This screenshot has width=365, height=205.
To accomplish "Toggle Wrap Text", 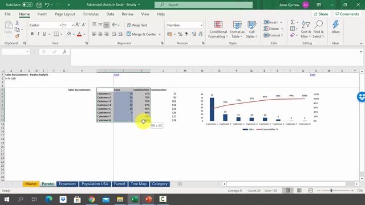I will [x=137, y=25].
